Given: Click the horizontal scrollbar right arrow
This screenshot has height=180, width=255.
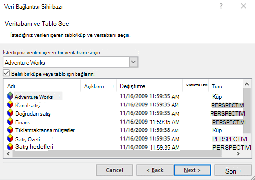Looking at the screenshot, I should (x=239, y=154).
